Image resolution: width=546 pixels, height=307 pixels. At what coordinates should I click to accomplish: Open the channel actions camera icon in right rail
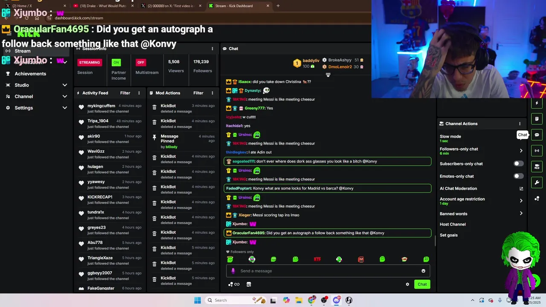click(x=537, y=166)
